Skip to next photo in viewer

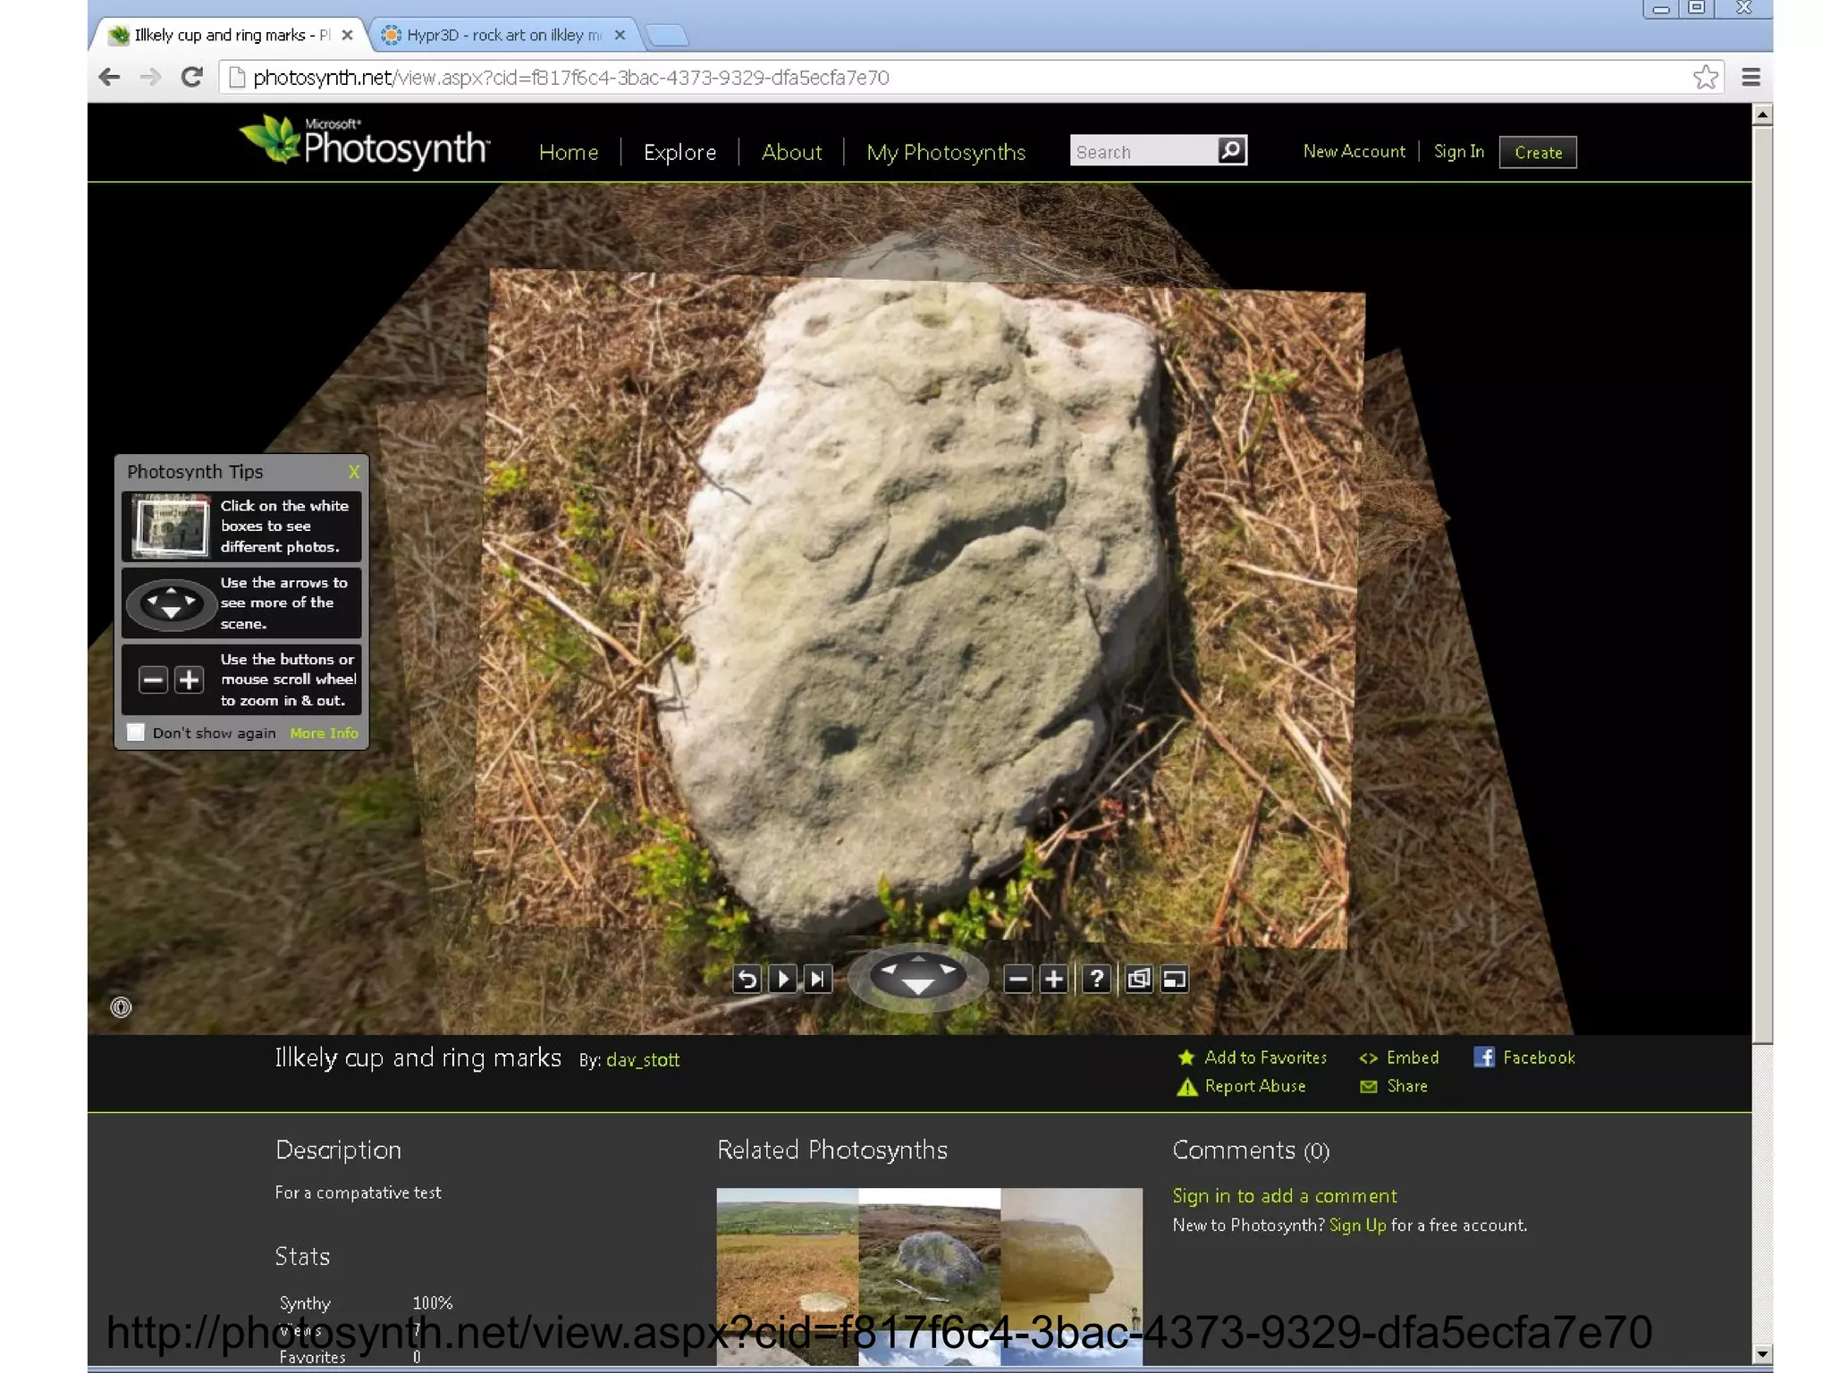coord(817,979)
